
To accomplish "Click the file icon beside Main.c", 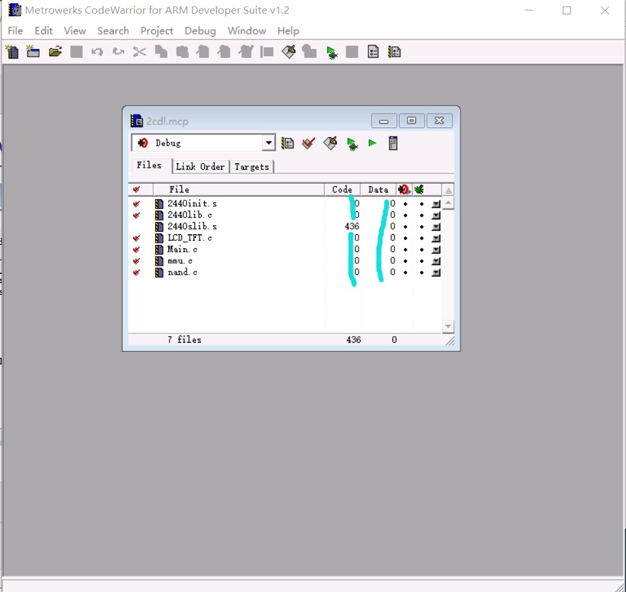I will click(159, 250).
